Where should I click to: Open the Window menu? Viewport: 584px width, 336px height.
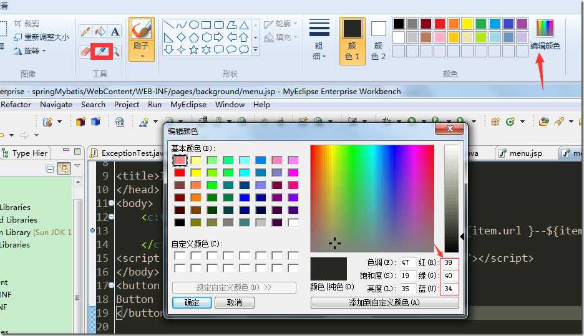coord(230,105)
